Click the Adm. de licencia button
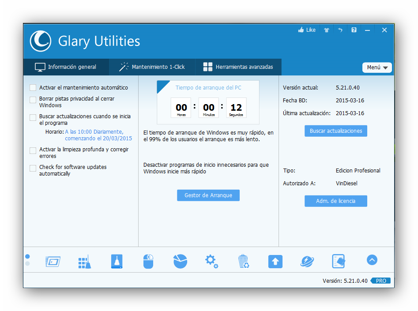 [335, 201]
